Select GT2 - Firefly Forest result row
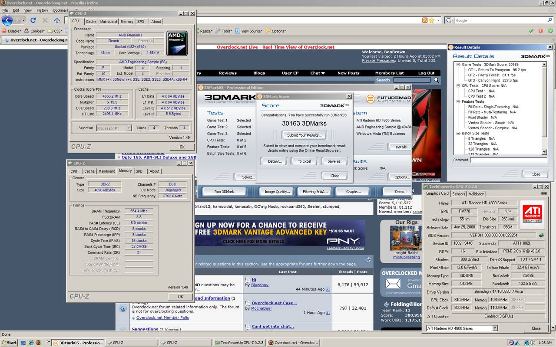This screenshot has height=347, width=556. tap(492, 75)
